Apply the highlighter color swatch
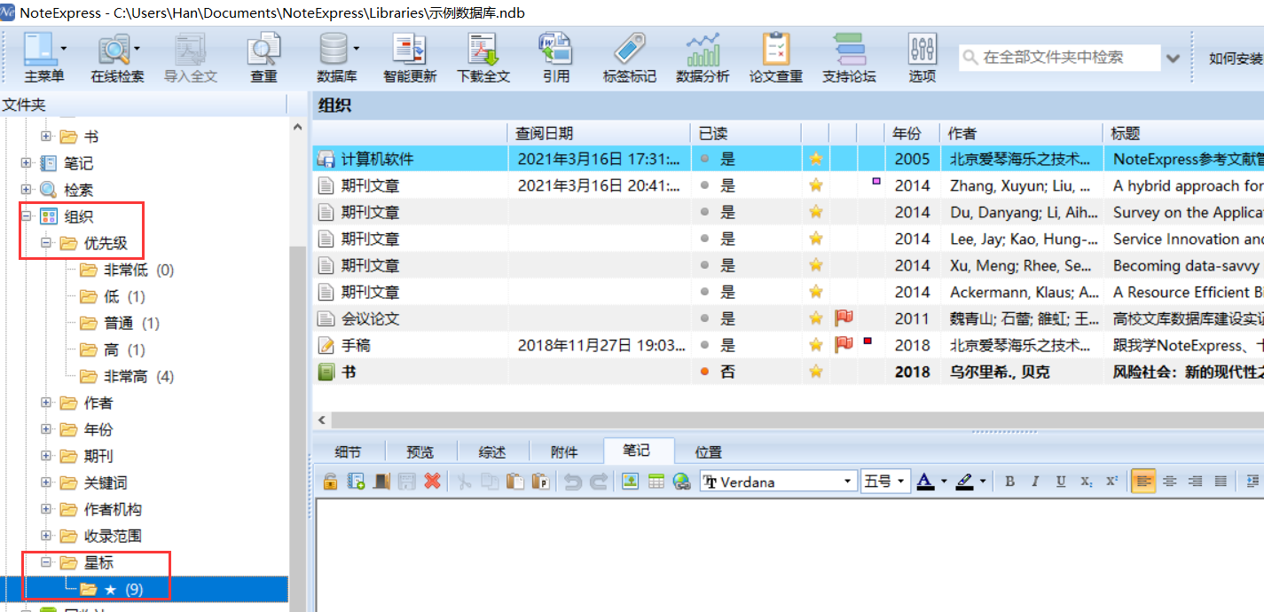 (x=965, y=482)
